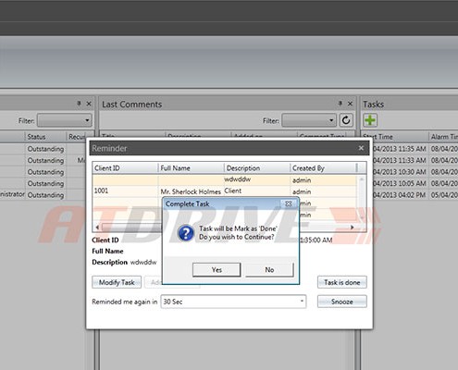Click the reminder list scrollbar right arrow
Screen dimensions: 458x370
click(353, 228)
